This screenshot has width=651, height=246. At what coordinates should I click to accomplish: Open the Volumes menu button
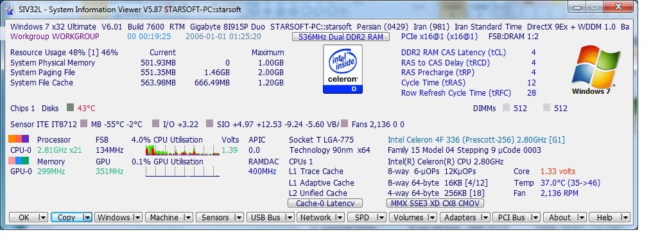[x=409, y=217]
